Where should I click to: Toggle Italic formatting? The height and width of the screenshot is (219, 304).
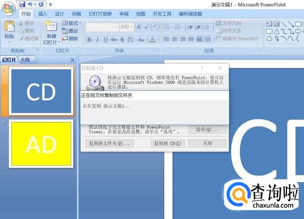(97, 40)
